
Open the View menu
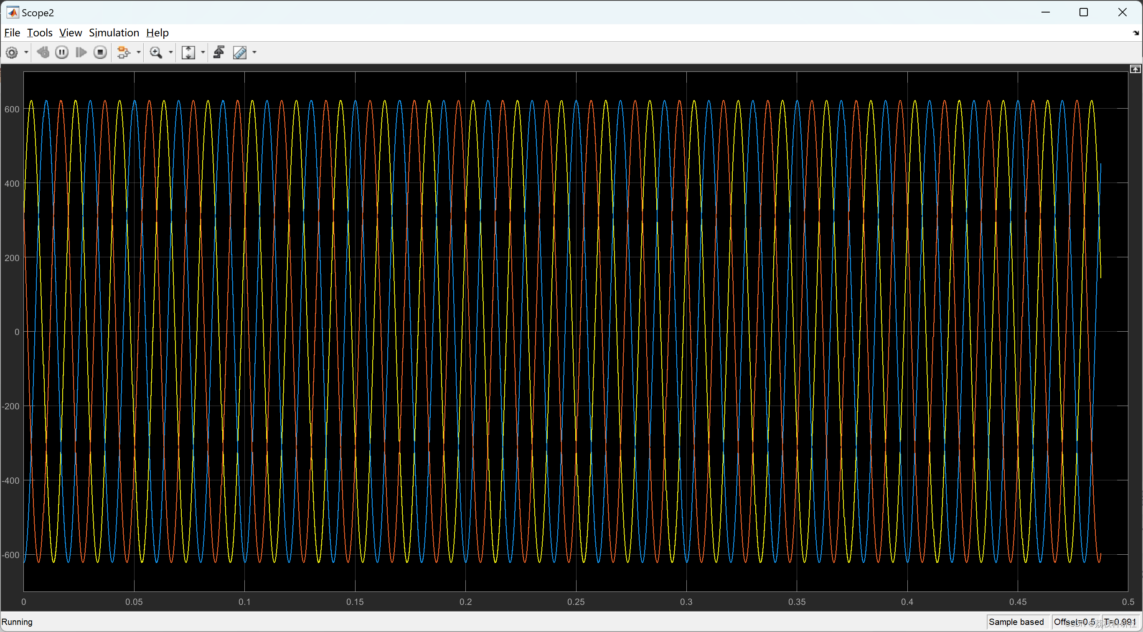coord(71,33)
